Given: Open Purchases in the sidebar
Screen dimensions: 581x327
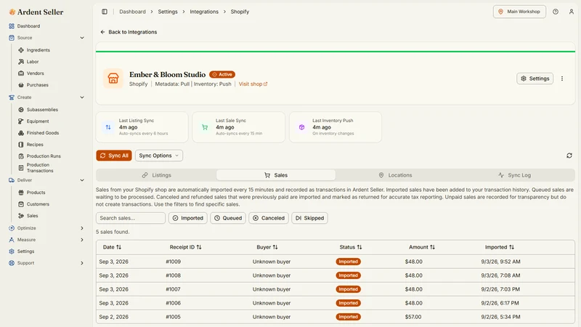Looking at the screenshot, I should (x=38, y=85).
